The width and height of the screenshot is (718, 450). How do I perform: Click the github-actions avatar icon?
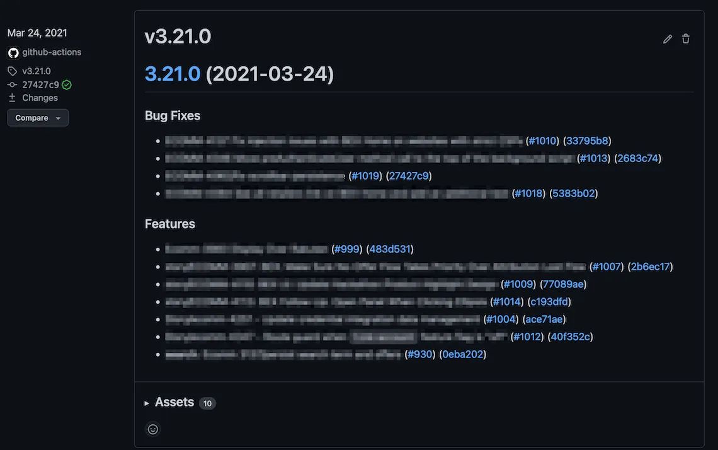tap(13, 52)
